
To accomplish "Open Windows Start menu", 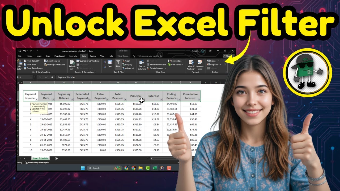I will [x=83, y=168].
